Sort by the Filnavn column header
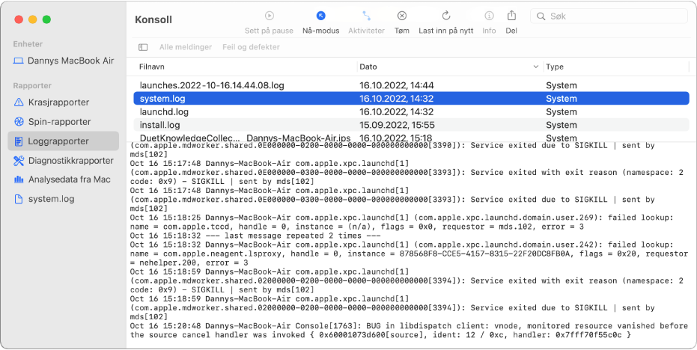The image size is (697, 350). click(152, 67)
